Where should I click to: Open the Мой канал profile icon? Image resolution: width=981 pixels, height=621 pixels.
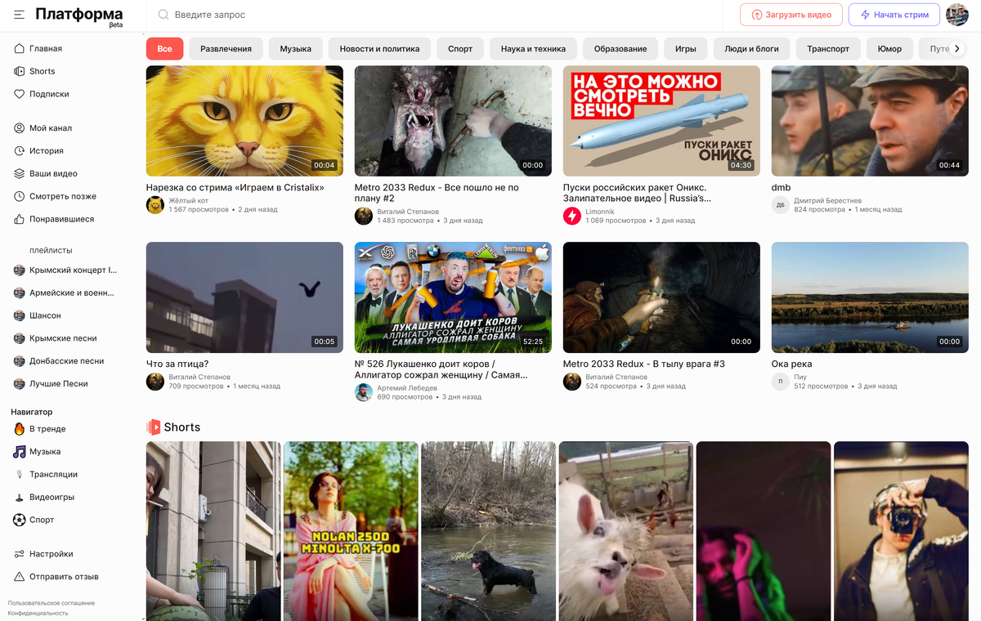20,128
